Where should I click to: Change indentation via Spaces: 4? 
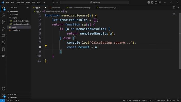click(x=136, y=101)
